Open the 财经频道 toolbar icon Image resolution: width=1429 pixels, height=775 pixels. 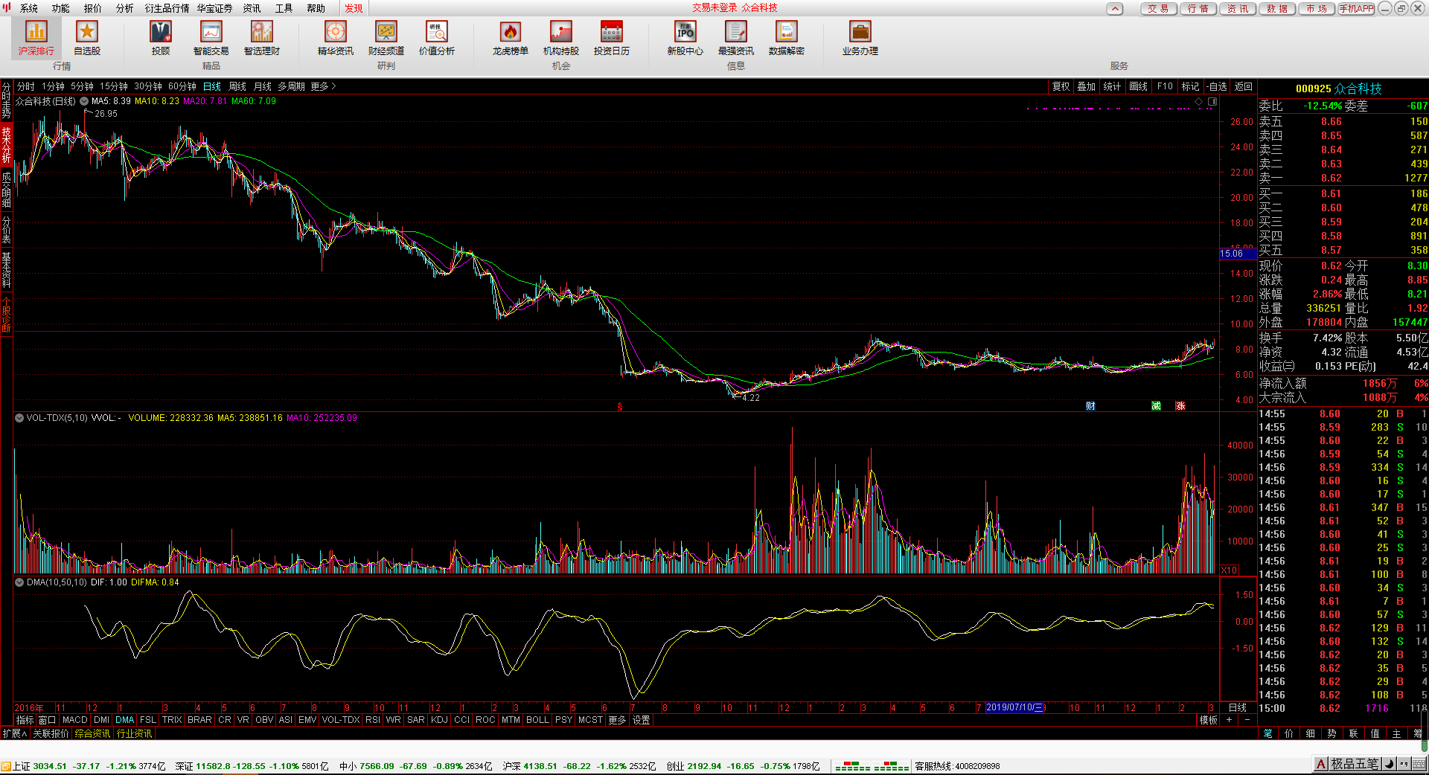386,38
